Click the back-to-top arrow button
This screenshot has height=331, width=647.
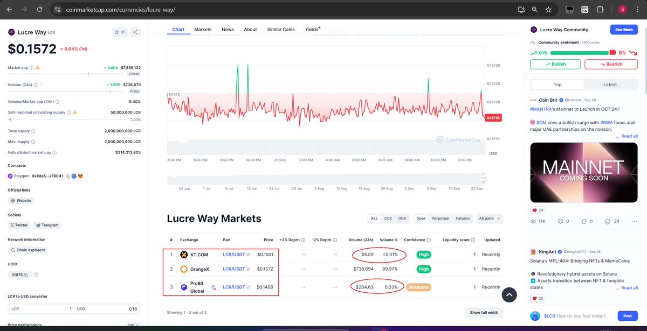[510, 294]
